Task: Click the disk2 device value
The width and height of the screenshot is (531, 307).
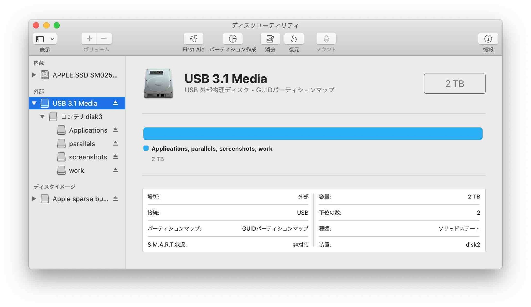Action: pos(473,245)
